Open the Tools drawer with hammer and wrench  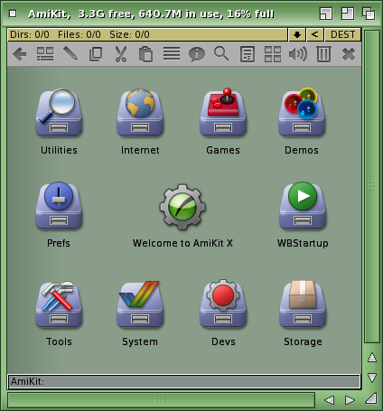click(59, 304)
